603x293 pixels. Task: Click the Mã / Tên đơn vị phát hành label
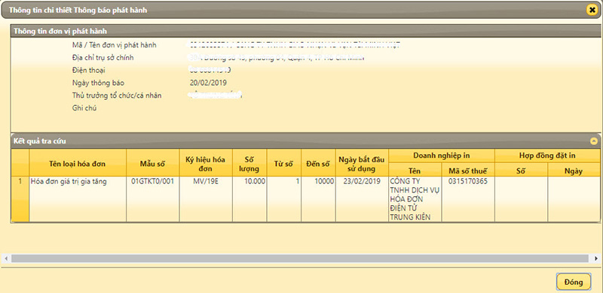[x=115, y=45]
